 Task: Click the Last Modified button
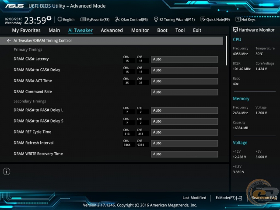point(194,198)
